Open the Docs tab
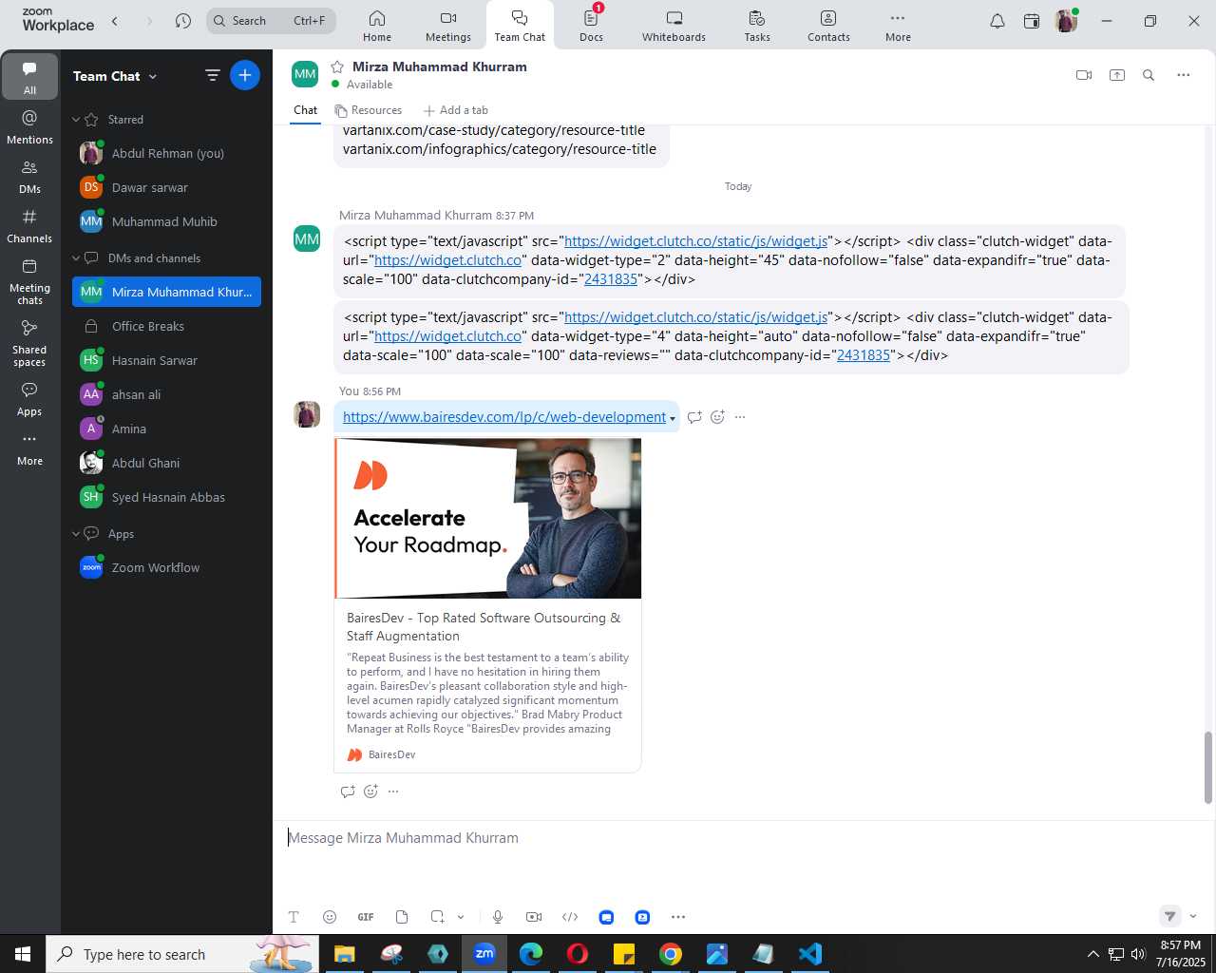This screenshot has width=1216, height=973. point(591,26)
